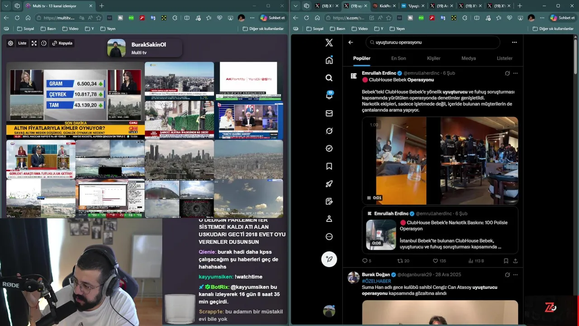Switch to Listeler tab

[x=505, y=58]
